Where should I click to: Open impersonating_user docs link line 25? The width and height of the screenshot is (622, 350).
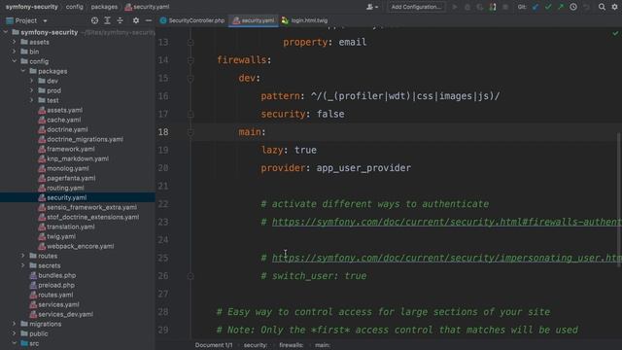click(447, 258)
